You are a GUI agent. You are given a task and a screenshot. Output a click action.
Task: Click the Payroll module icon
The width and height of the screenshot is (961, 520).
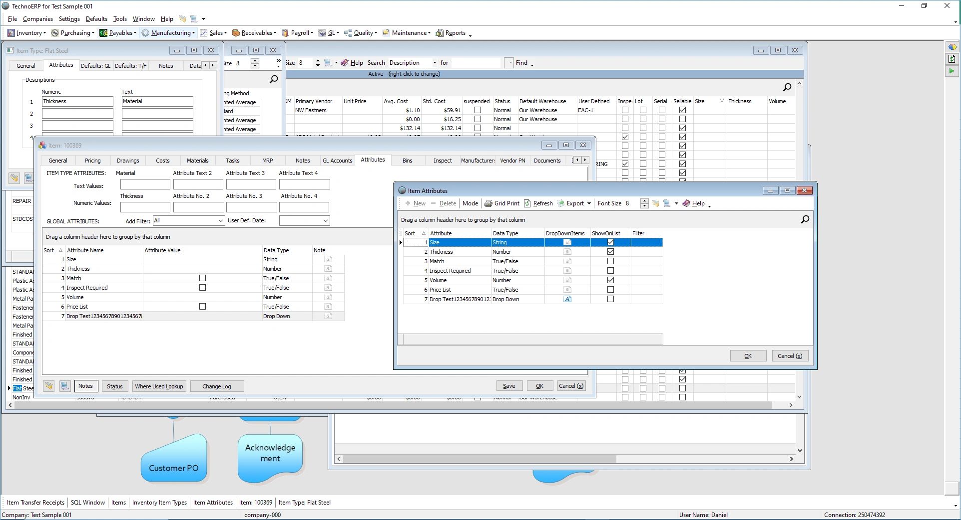click(x=285, y=33)
